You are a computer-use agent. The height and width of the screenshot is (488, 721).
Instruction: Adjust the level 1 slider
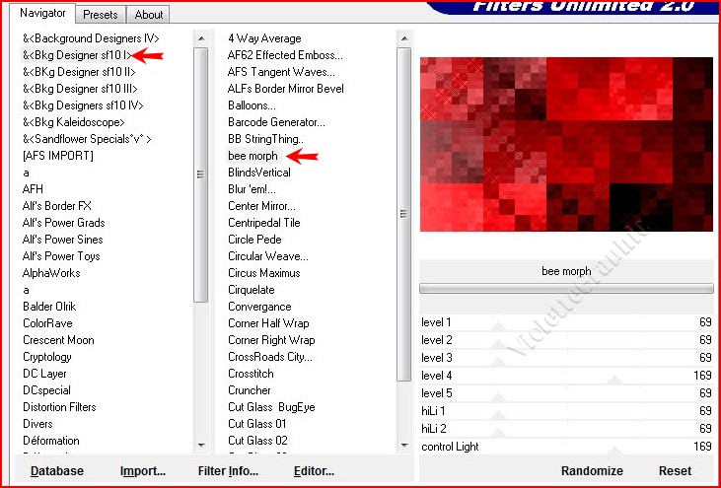(x=566, y=322)
